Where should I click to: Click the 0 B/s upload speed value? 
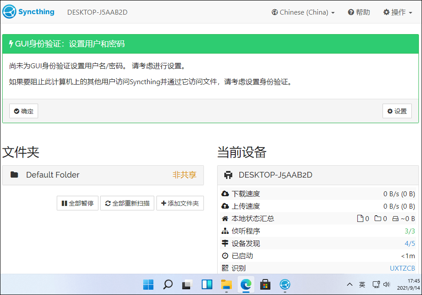pos(399,206)
